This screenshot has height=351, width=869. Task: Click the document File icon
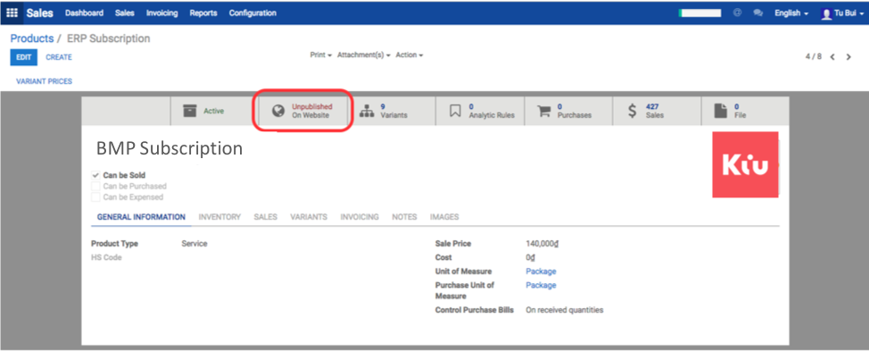[721, 111]
